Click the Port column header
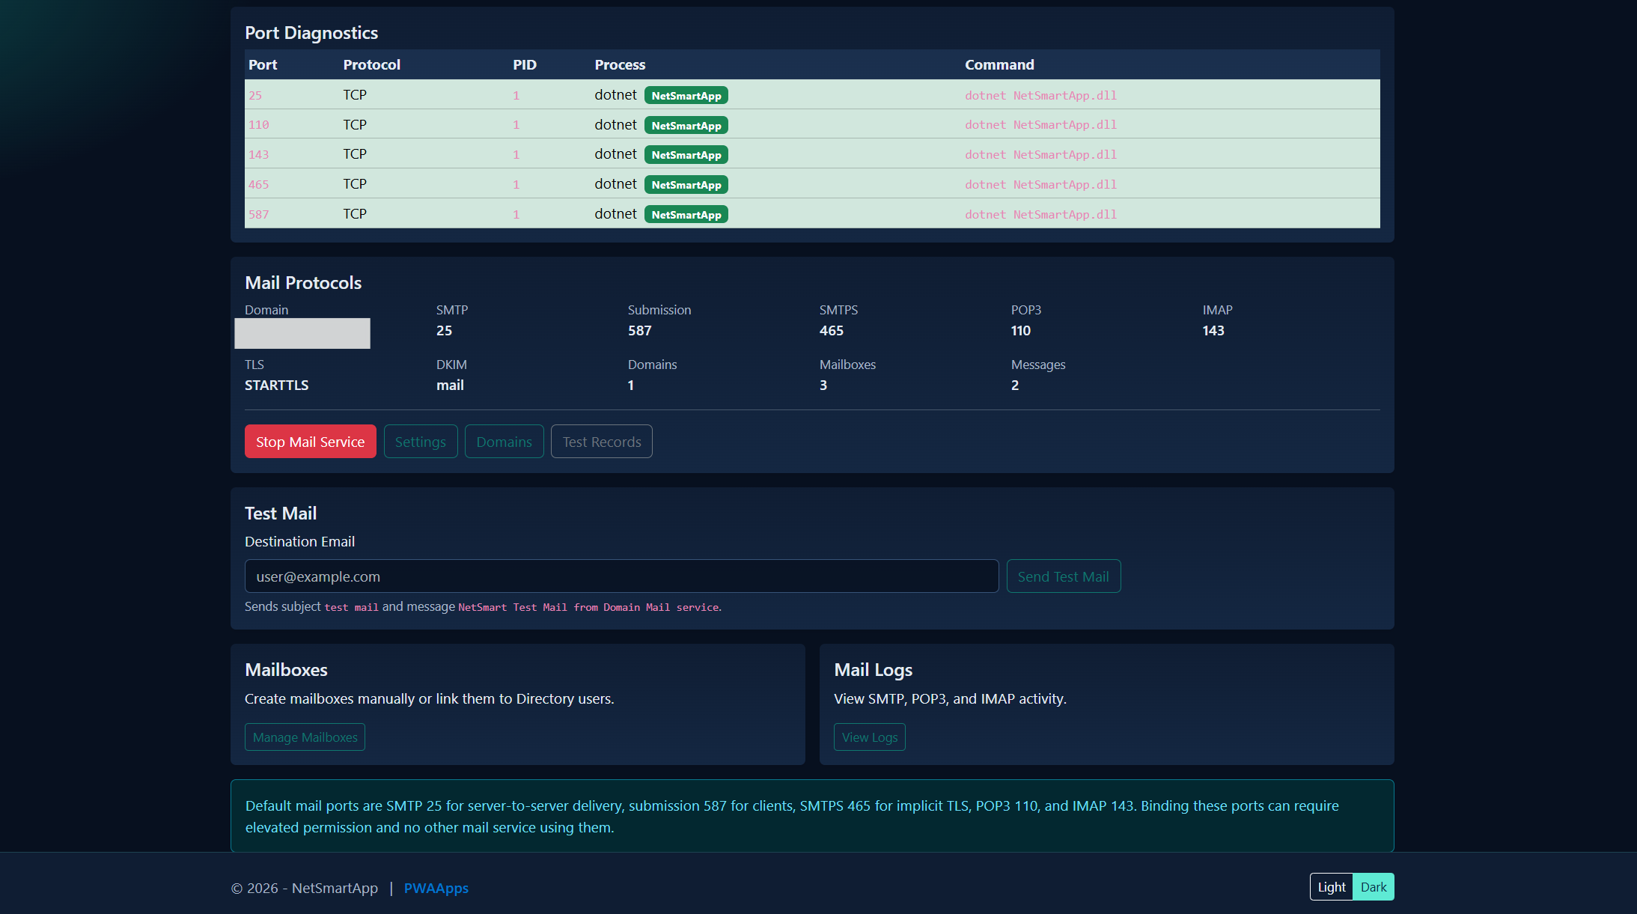The image size is (1637, 914). [x=263, y=65]
